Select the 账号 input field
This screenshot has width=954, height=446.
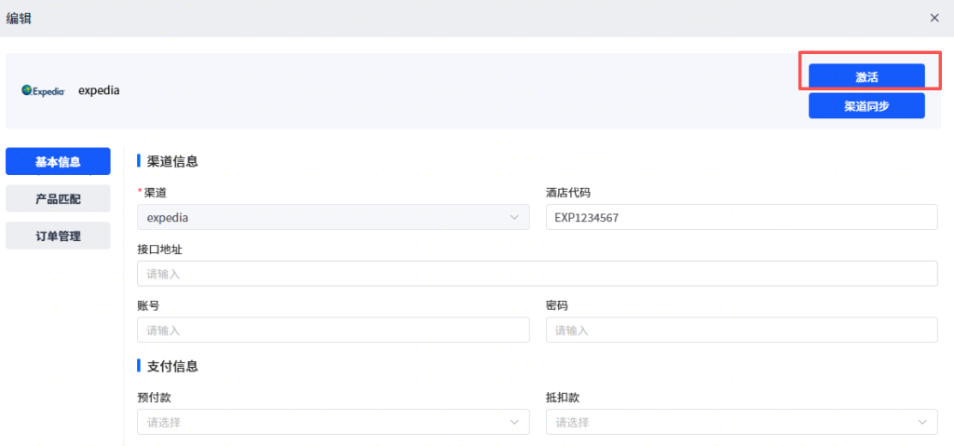coord(333,330)
